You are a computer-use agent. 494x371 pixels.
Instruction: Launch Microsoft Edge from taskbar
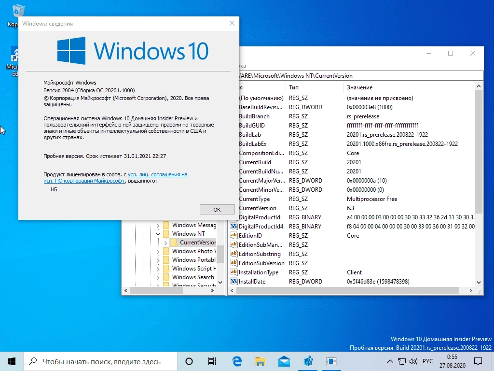click(x=236, y=361)
